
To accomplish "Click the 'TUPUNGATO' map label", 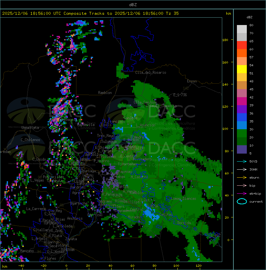I will (52, 223).
